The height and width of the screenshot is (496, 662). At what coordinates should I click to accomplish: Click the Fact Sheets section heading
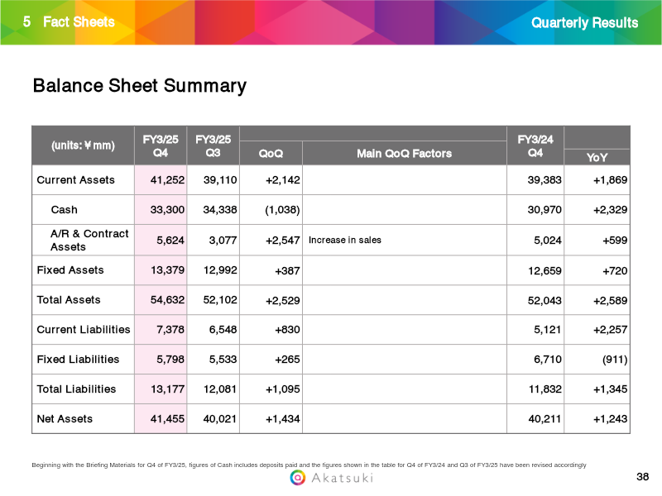[x=79, y=22]
